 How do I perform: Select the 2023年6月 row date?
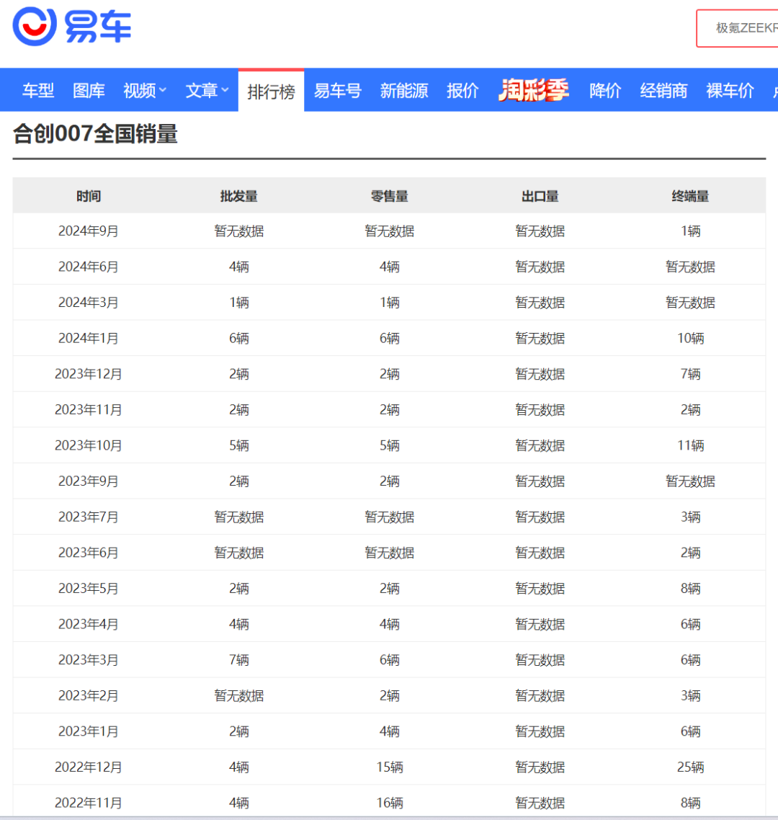pyautogui.click(x=89, y=552)
